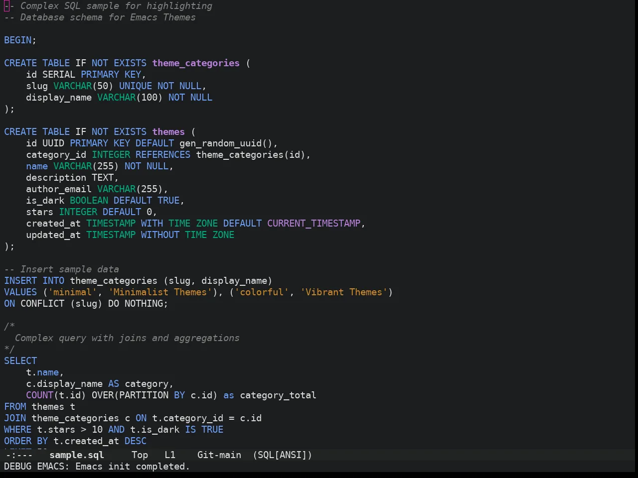The width and height of the screenshot is (638, 478).
Task: Click the WHERE keyword
Action: click(18, 429)
